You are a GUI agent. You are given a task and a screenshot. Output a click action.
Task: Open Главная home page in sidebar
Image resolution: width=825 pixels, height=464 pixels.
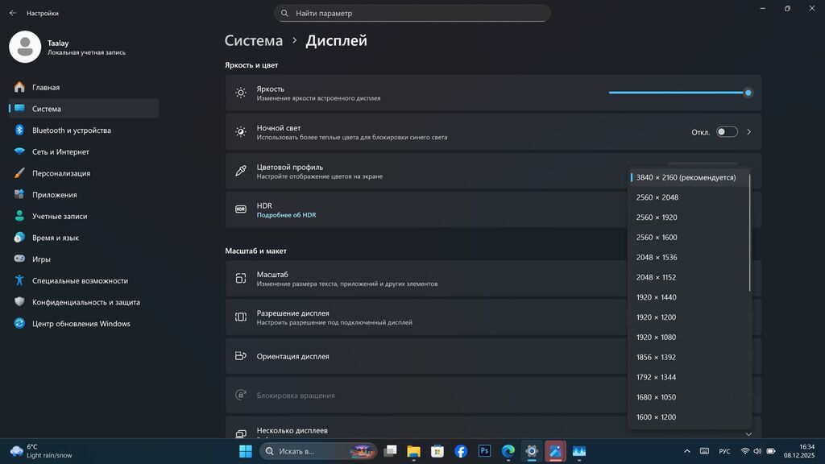pos(84,87)
